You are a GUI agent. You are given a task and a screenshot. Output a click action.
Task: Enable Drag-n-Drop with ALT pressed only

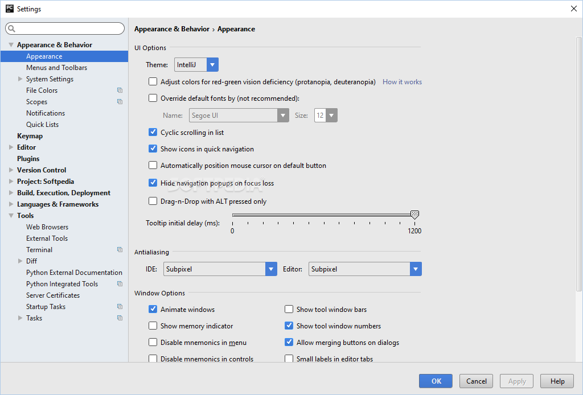coord(153,201)
